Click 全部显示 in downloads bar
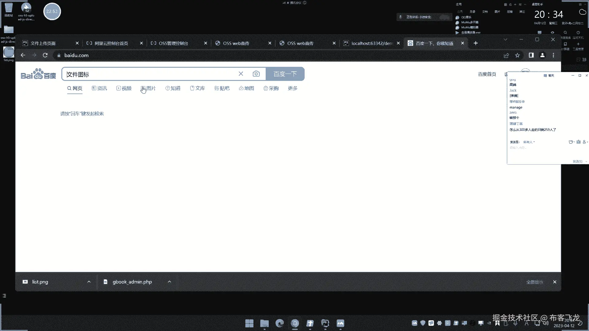The width and height of the screenshot is (589, 331). [x=534, y=282]
